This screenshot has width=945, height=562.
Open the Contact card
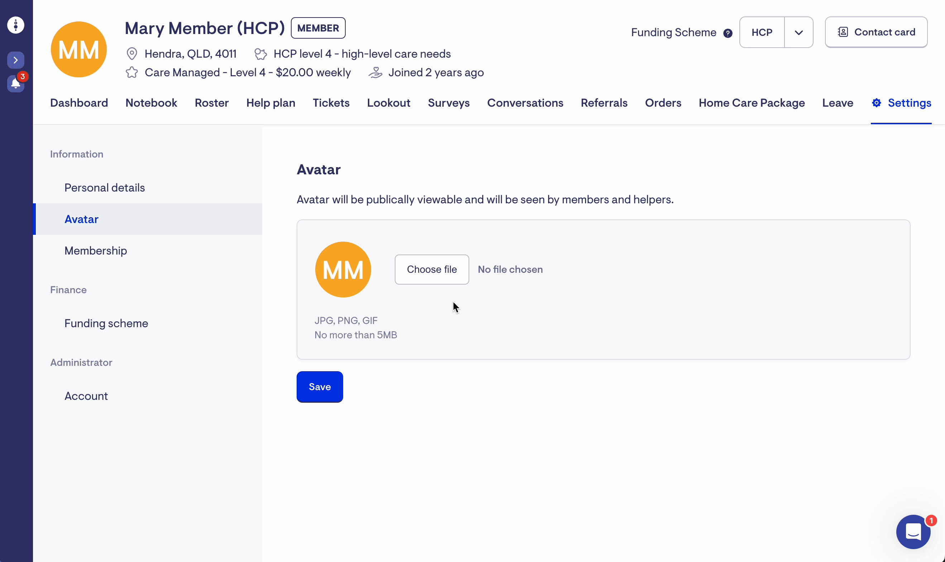(876, 32)
